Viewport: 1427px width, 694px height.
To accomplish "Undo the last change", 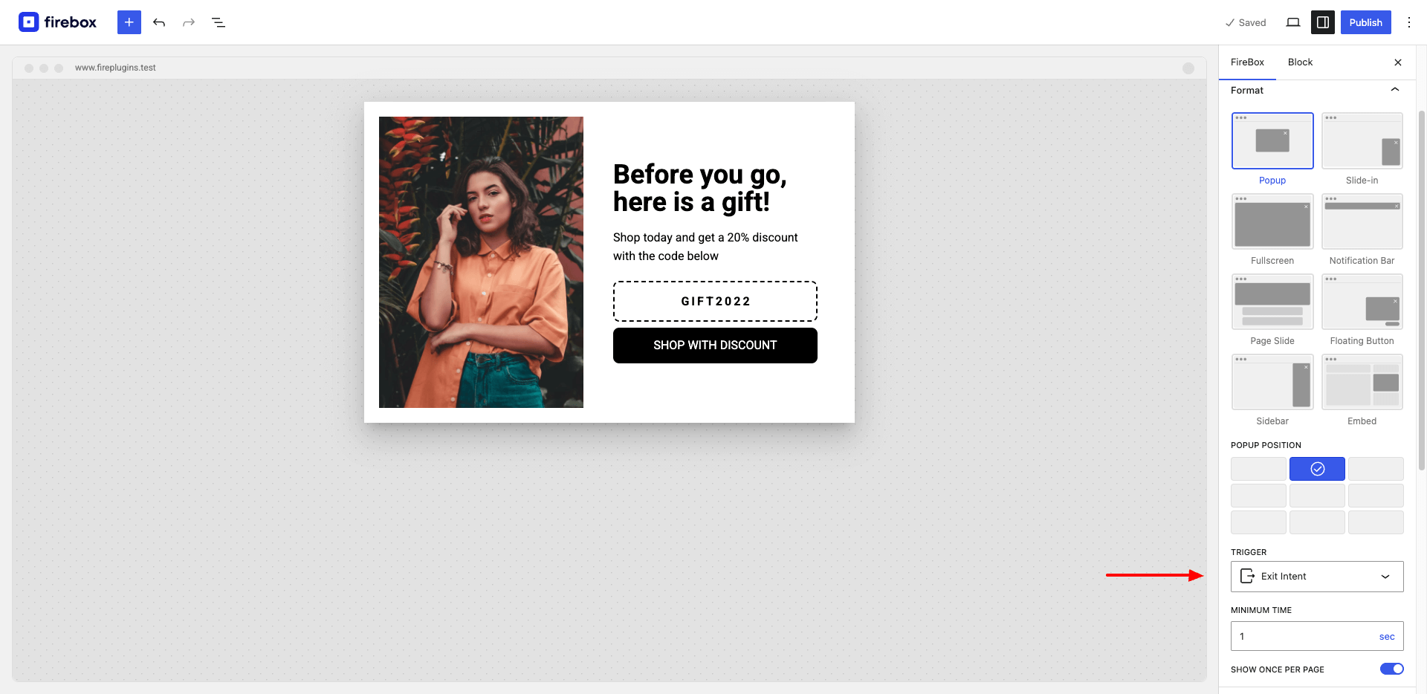I will (159, 22).
